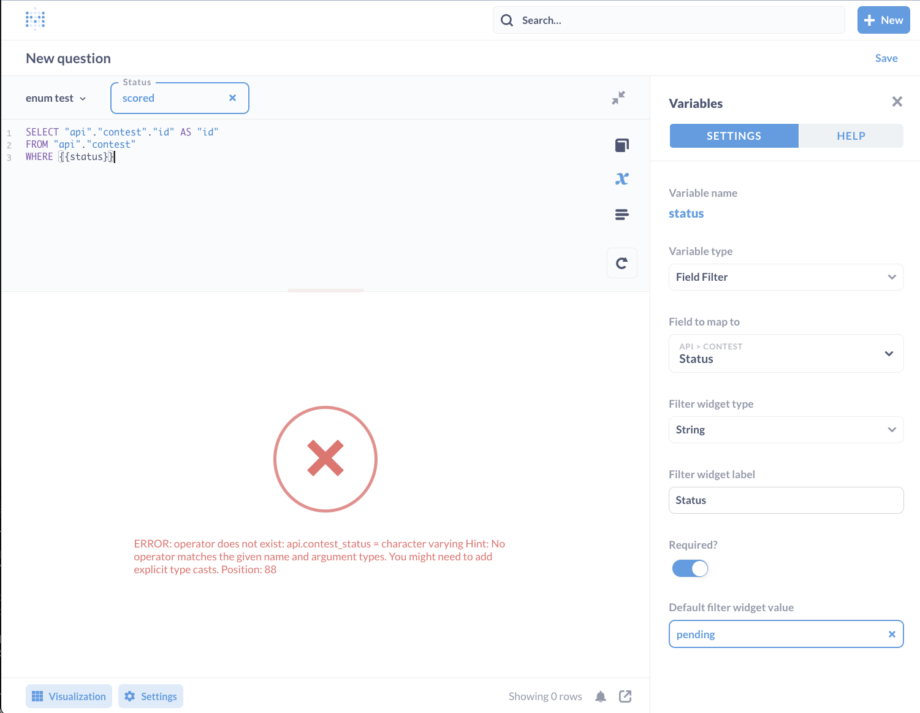This screenshot has height=713, width=920.
Task: Collapse the SQL editor with the arrows icon
Action: [x=618, y=97]
